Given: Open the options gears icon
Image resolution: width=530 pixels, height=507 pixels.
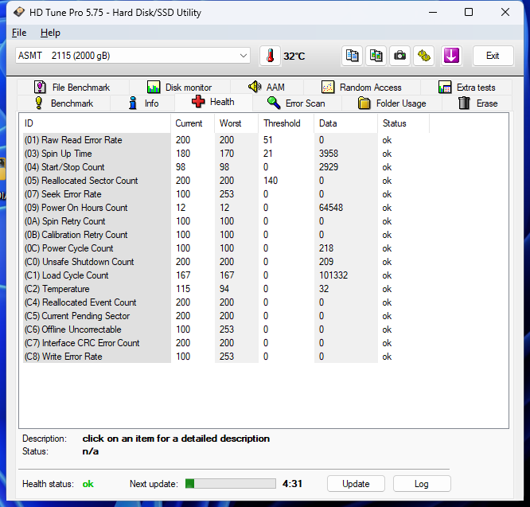Looking at the screenshot, I should click(424, 56).
